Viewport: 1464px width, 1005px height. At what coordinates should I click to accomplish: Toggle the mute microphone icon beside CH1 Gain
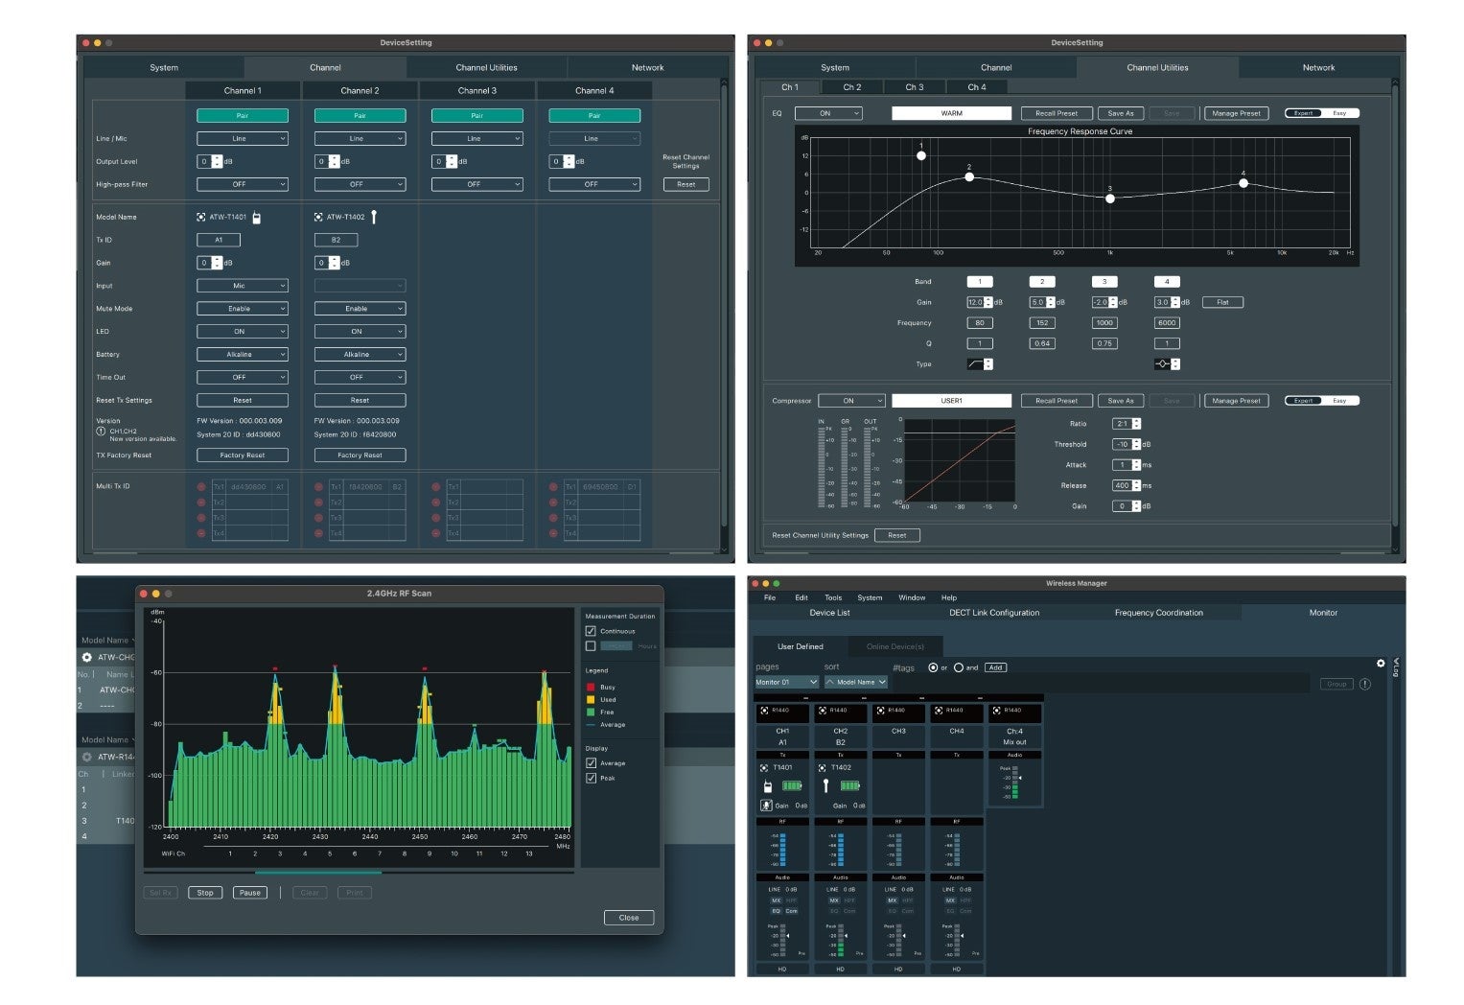point(766,806)
